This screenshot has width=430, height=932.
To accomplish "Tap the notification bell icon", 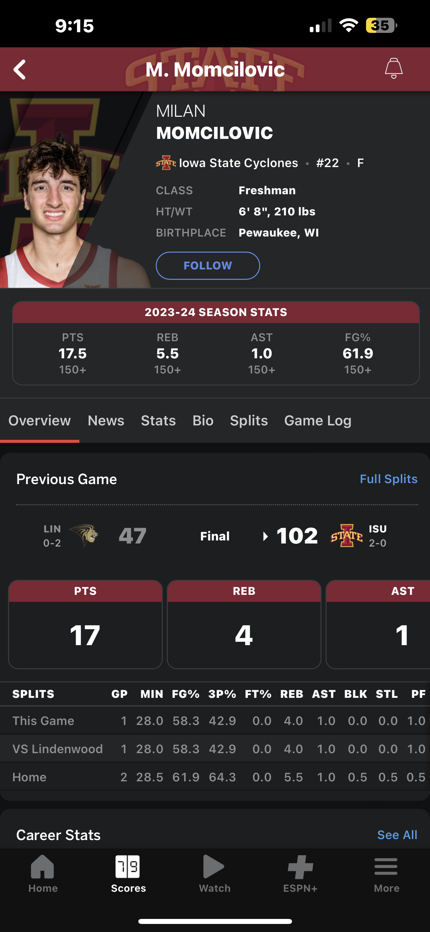I will [393, 68].
